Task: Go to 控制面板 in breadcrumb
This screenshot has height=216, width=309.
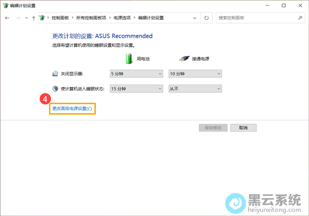Action: pyautogui.click(x=61, y=18)
